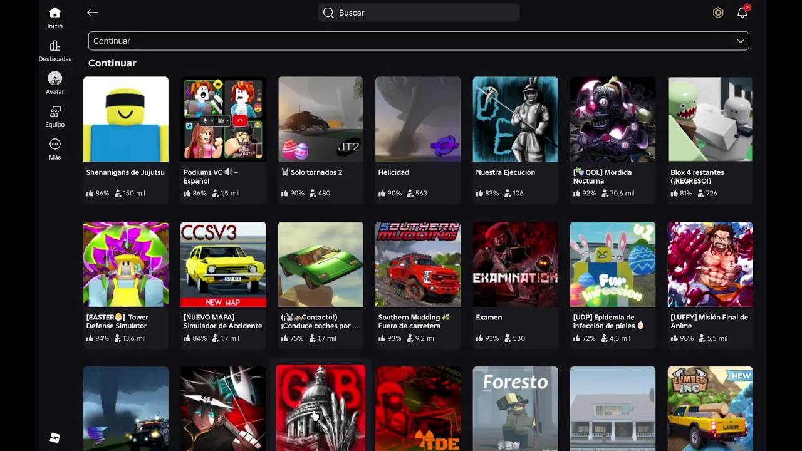Viewport: 802px width, 451px height.
Task: Open Examination game thumbnail
Action: point(516,264)
